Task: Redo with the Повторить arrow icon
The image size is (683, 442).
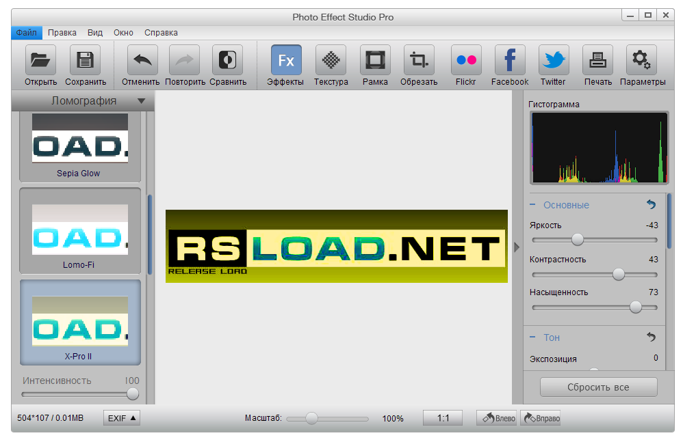Action: tap(184, 60)
